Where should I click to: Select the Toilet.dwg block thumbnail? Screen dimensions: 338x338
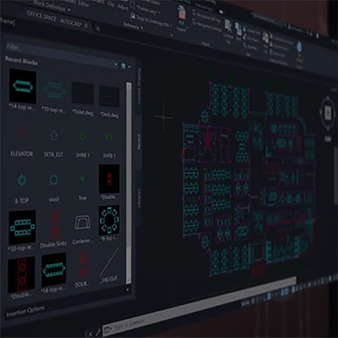[x=82, y=94]
